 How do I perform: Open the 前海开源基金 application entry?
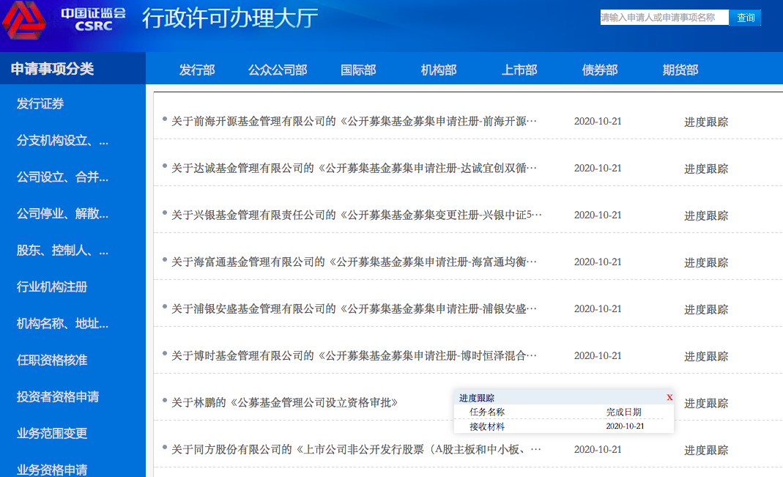354,122
